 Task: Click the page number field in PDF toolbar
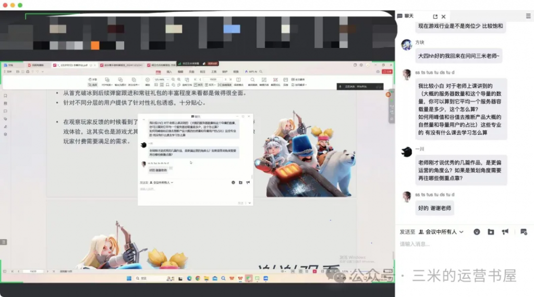[212, 79]
